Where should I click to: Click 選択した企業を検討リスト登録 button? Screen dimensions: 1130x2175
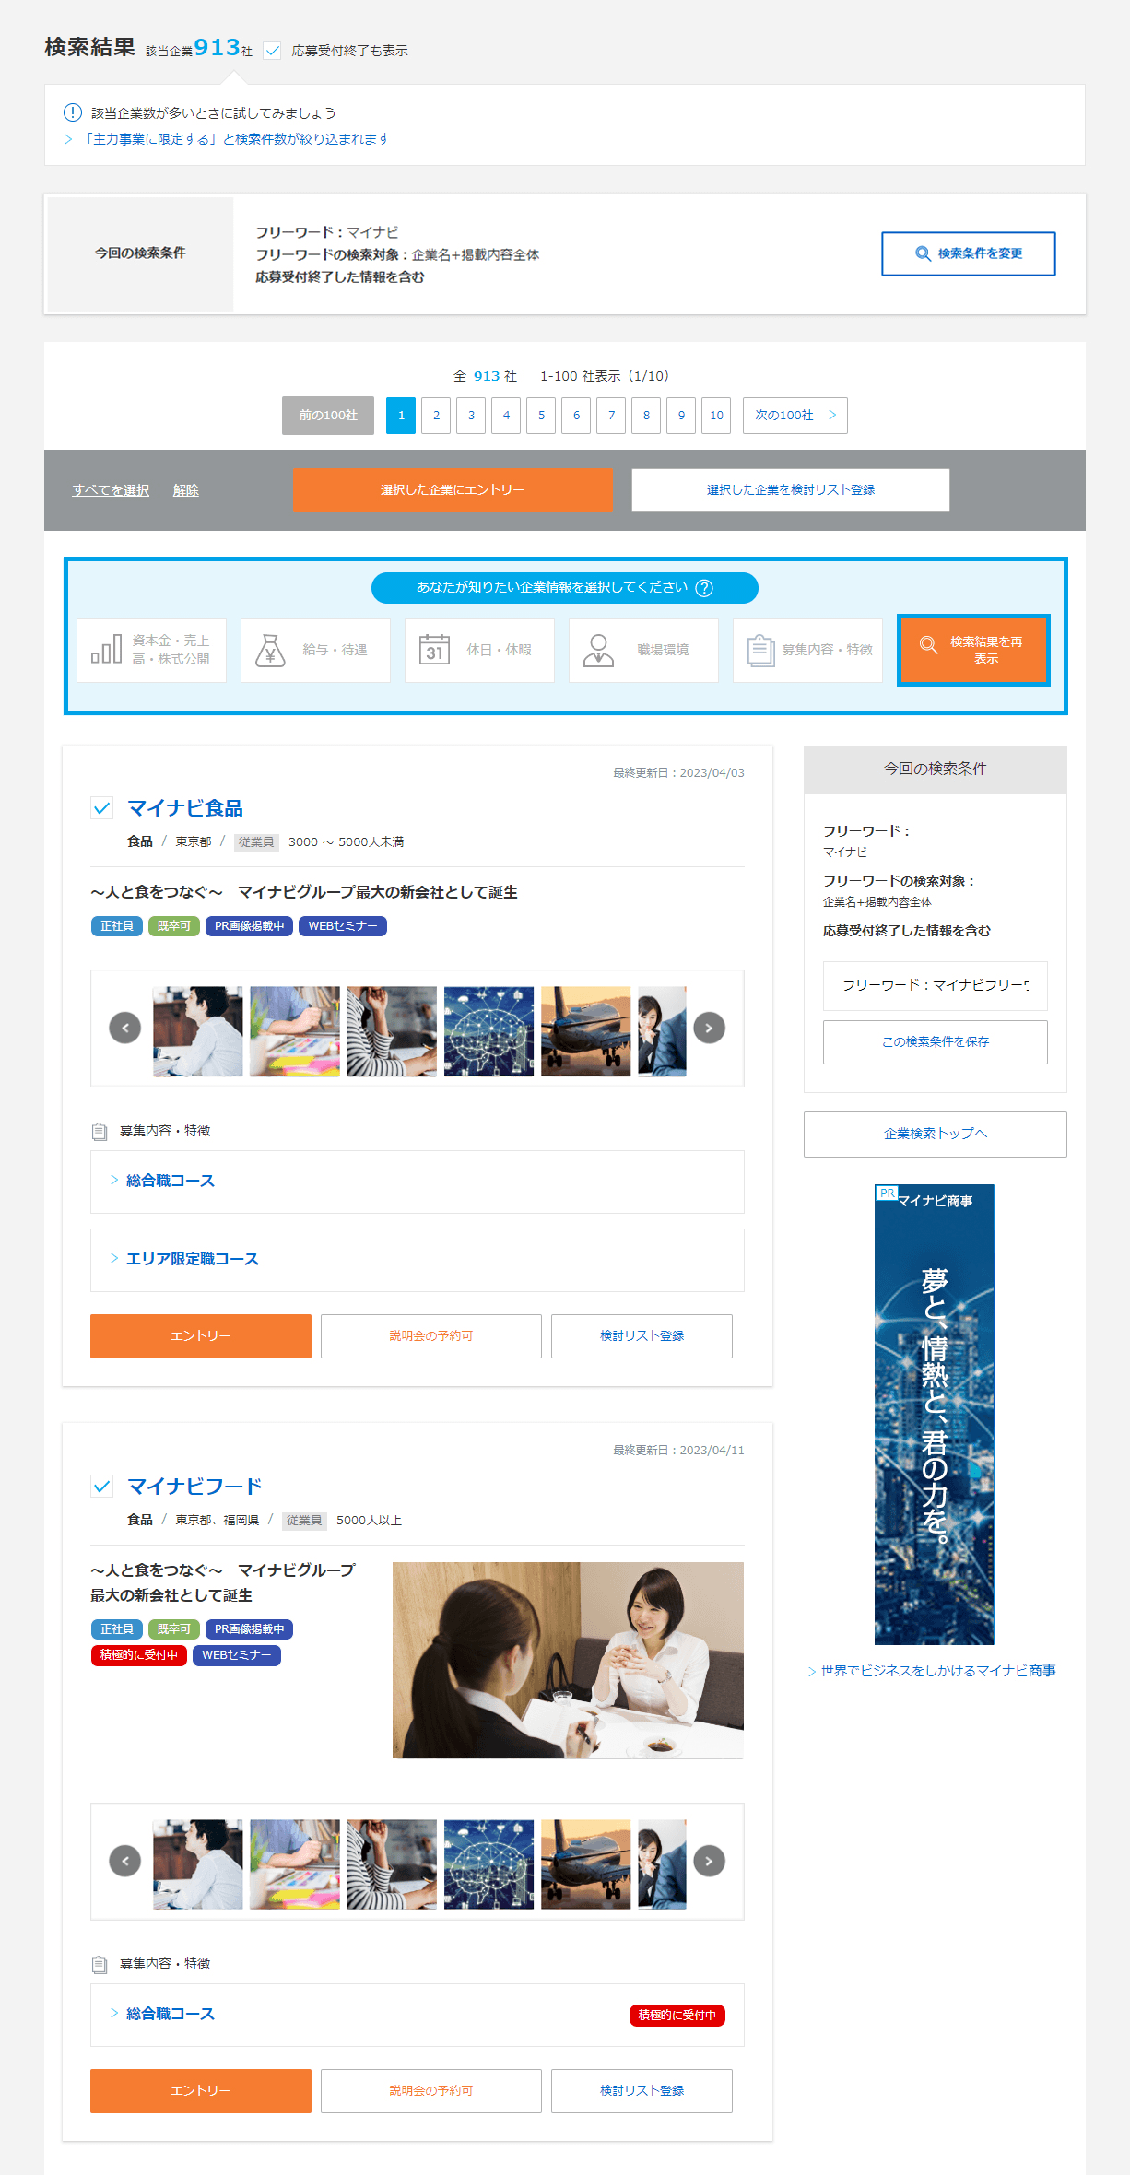(791, 490)
